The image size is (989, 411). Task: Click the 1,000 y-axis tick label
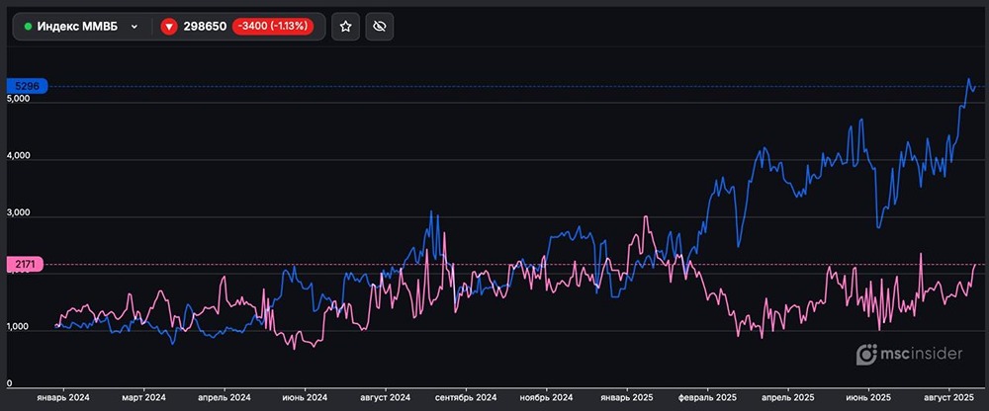tap(19, 328)
